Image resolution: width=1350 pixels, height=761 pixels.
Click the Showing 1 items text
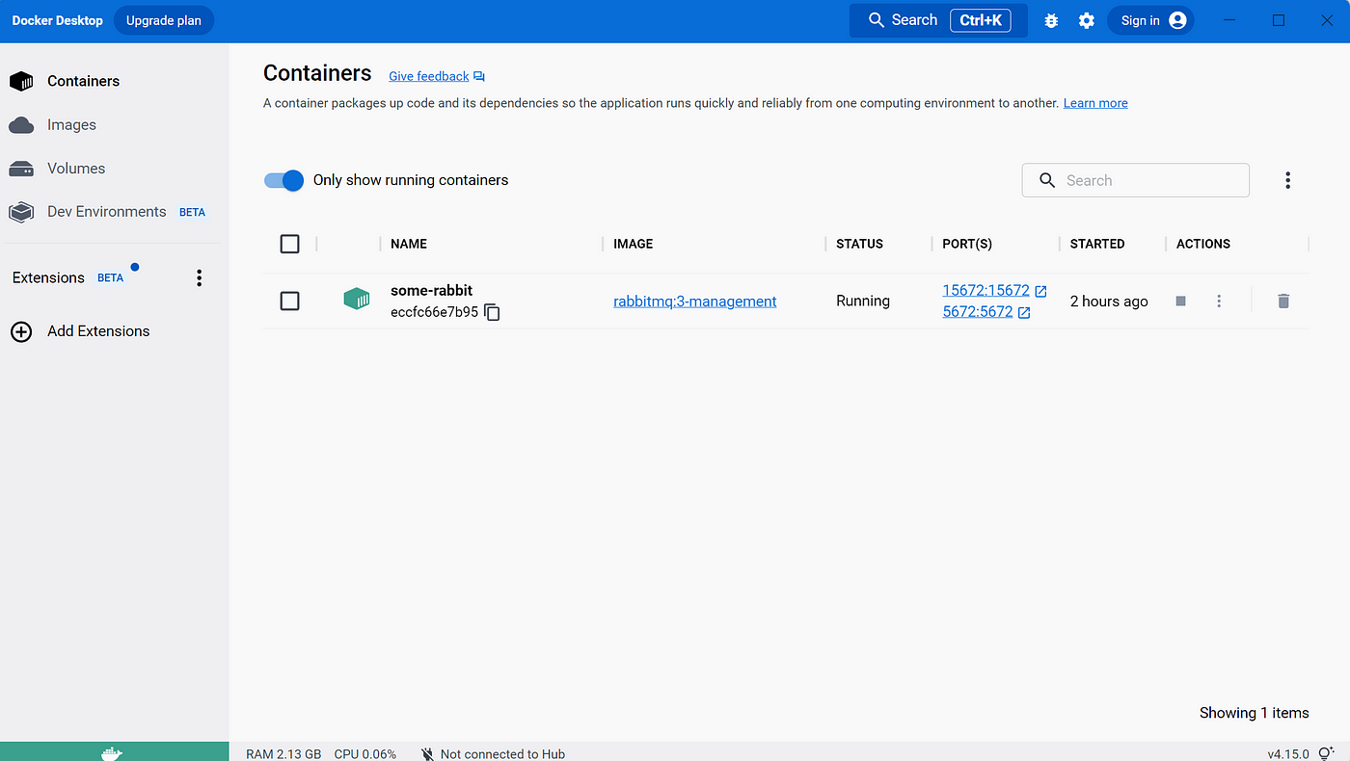tap(1254, 713)
